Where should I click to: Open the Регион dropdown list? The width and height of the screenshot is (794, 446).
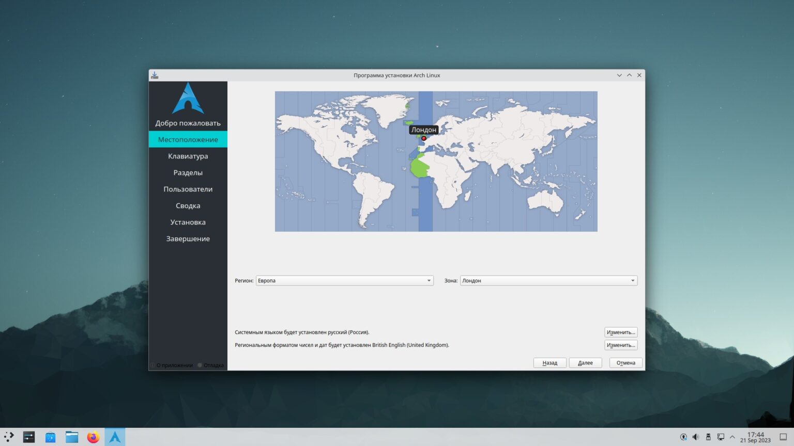point(344,280)
